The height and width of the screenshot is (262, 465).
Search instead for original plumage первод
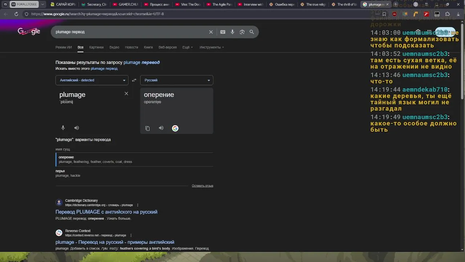point(104,68)
